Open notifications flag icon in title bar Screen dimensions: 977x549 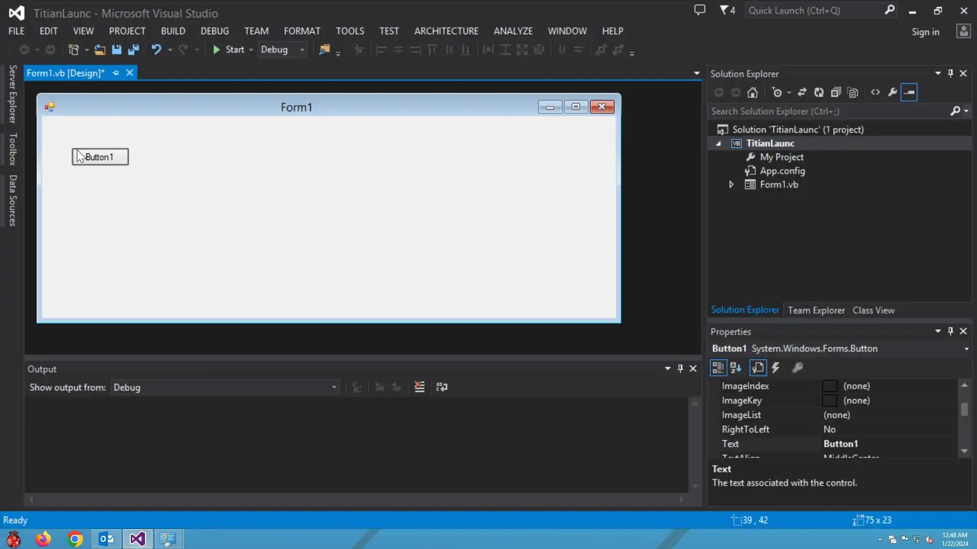click(727, 10)
